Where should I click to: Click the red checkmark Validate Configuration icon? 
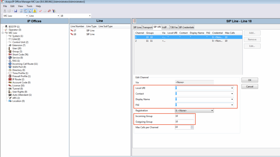pos(40,11)
